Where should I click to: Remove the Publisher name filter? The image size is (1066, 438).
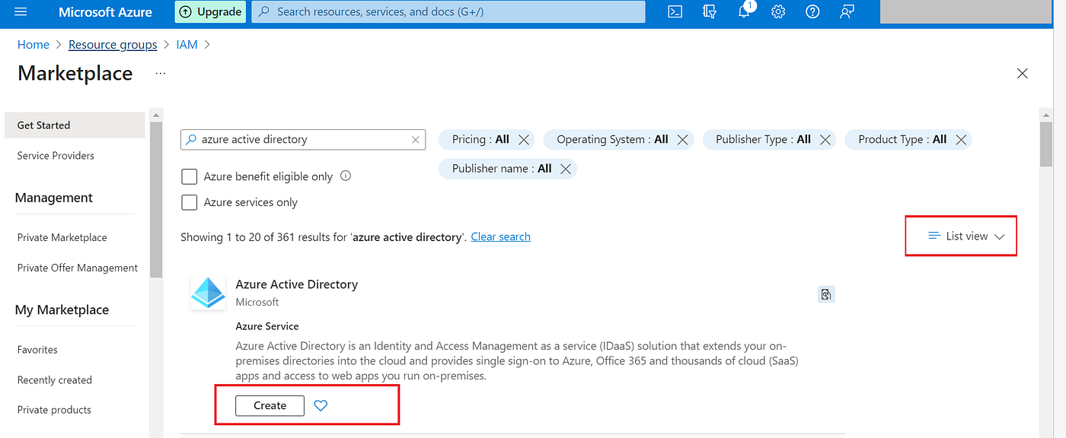[566, 169]
